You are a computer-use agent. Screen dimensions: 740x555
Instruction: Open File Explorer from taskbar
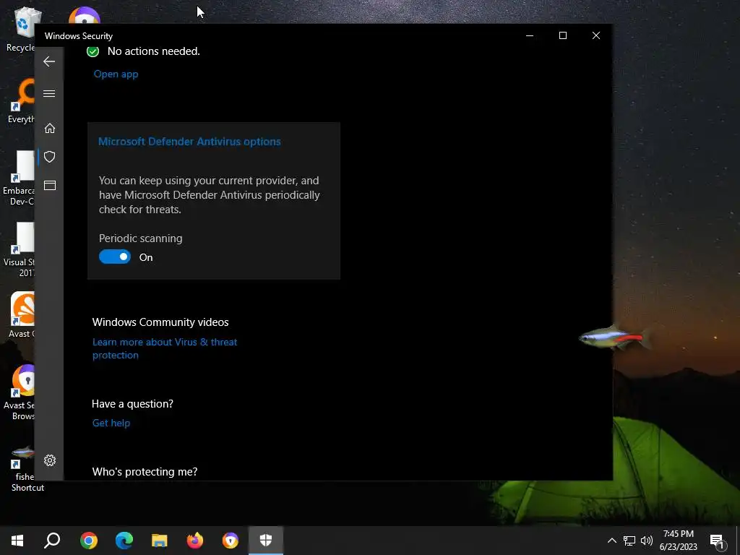tap(160, 541)
